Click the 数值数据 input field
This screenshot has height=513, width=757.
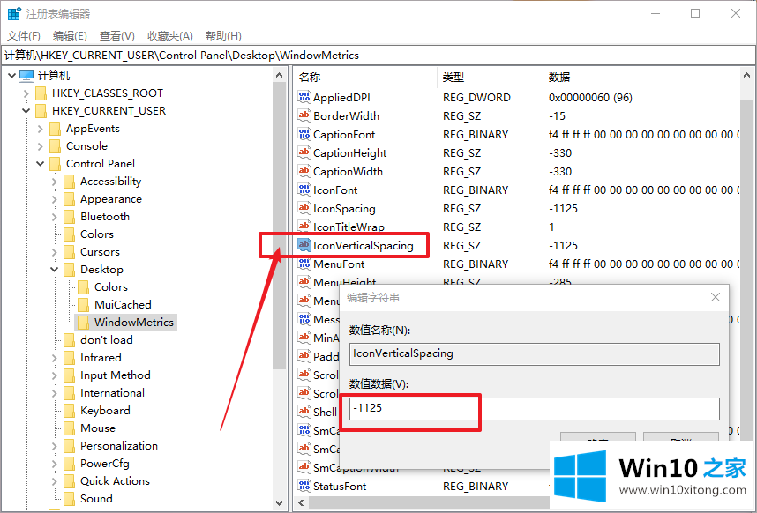click(x=534, y=409)
